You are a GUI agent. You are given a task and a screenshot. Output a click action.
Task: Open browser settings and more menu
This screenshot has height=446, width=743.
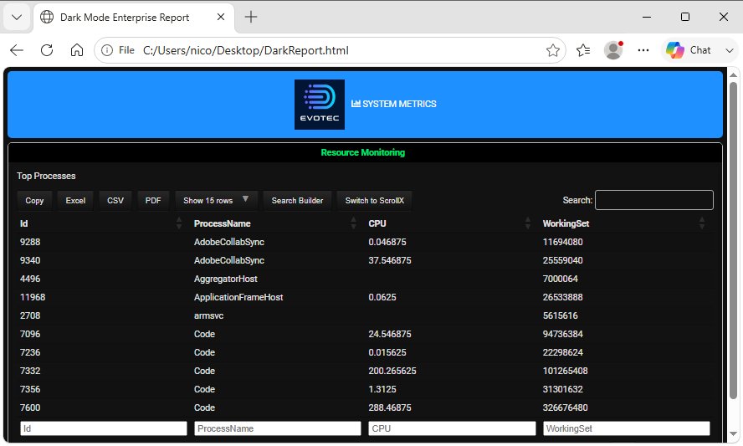point(643,50)
